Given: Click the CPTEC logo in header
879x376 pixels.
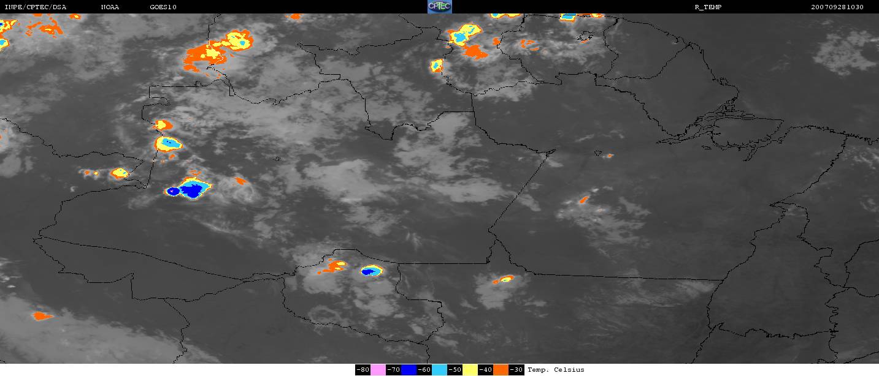Looking at the screenshot, I should coord(439,7).
